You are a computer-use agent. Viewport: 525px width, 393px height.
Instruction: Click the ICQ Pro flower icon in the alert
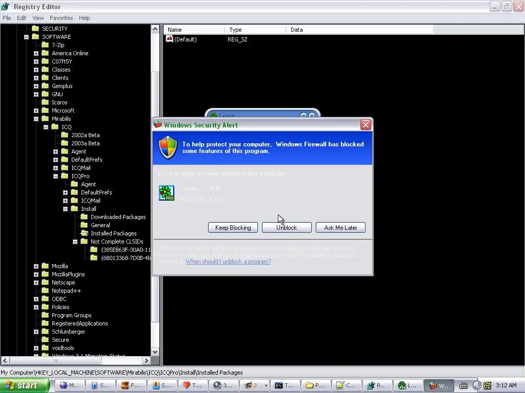[x=167, y=193]
